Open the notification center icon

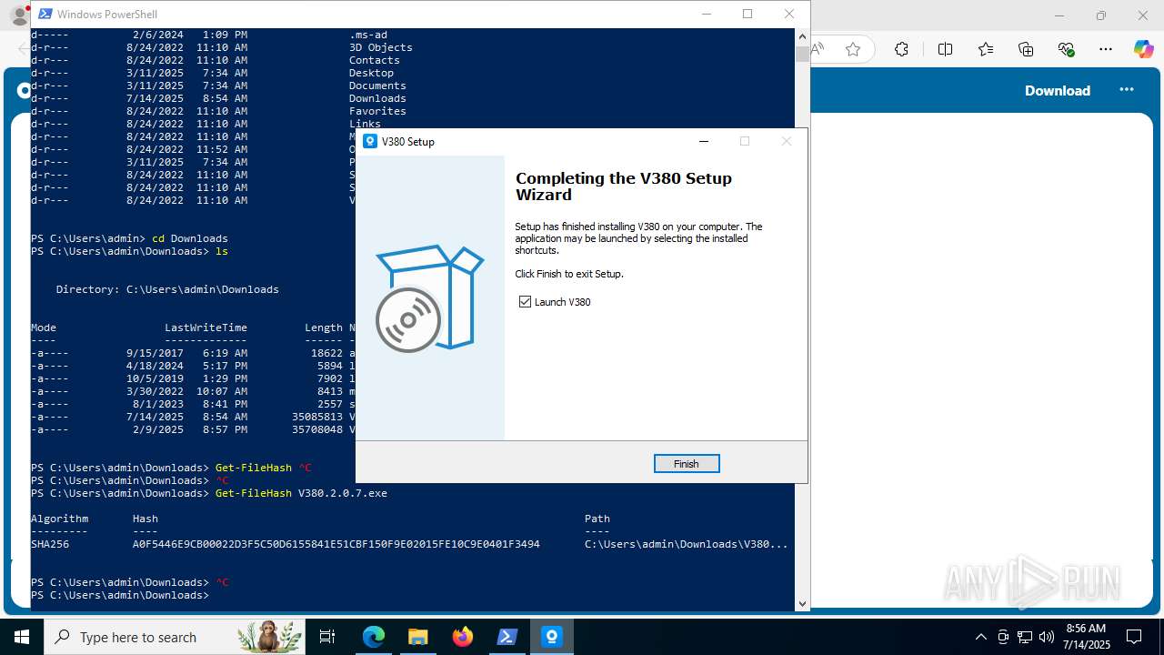(x=1134, y=637)
